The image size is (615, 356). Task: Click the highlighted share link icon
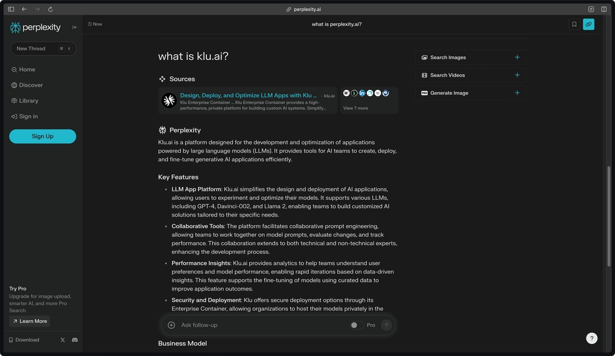pos(588,24)
